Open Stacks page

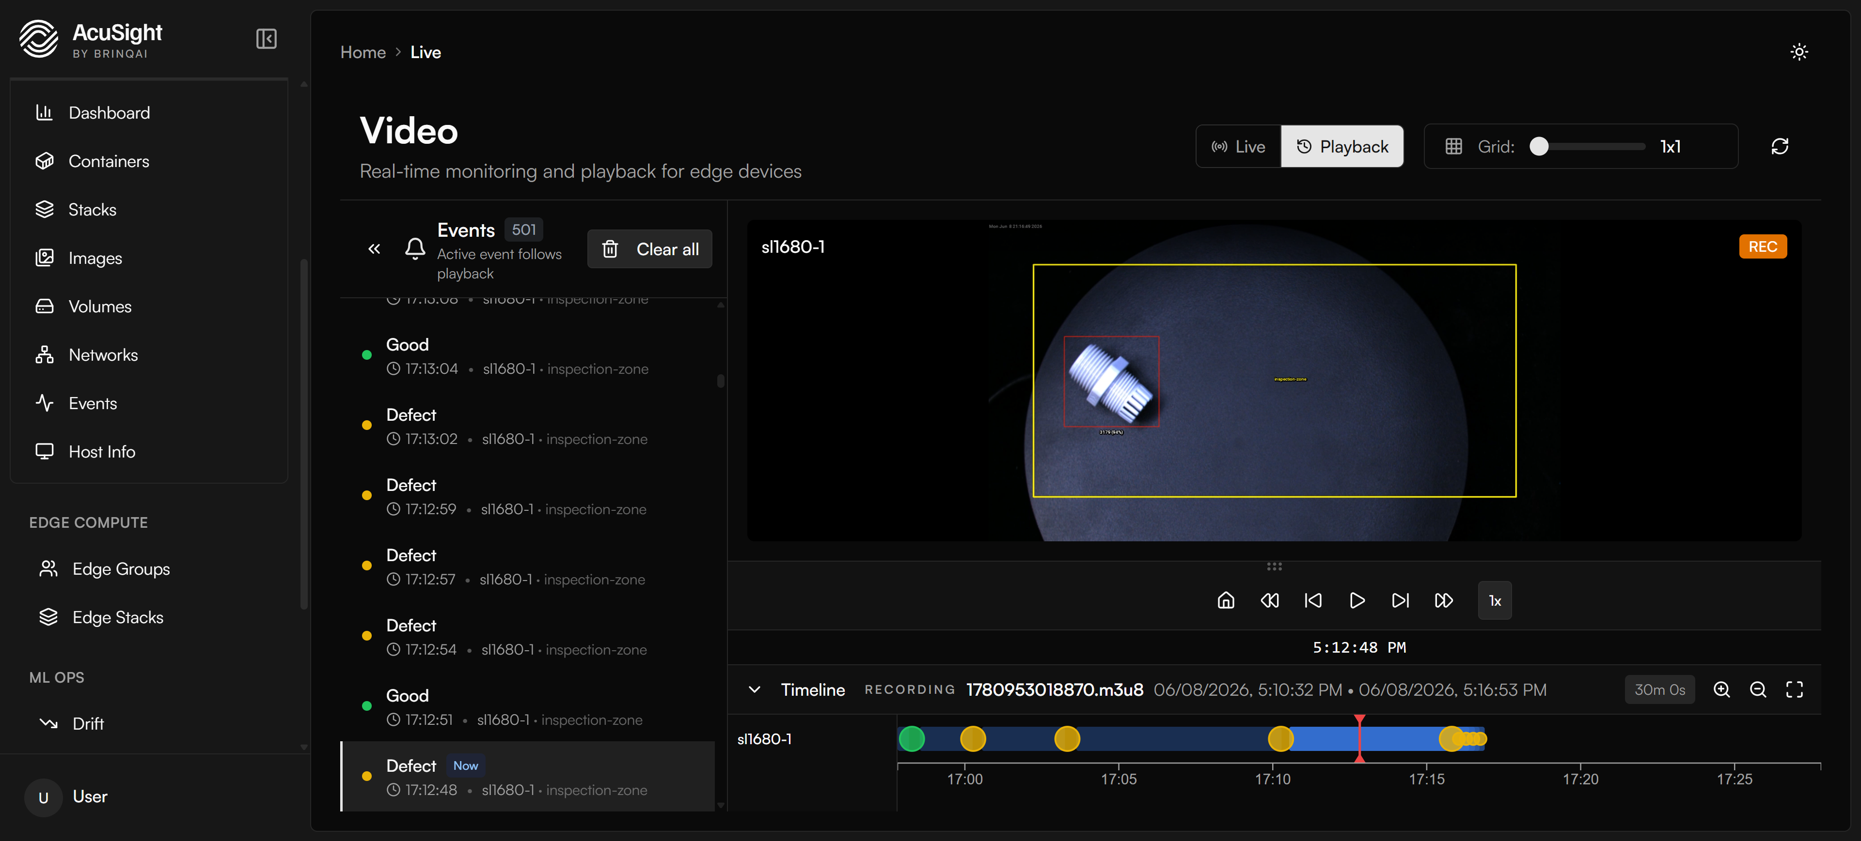(149, 209)
